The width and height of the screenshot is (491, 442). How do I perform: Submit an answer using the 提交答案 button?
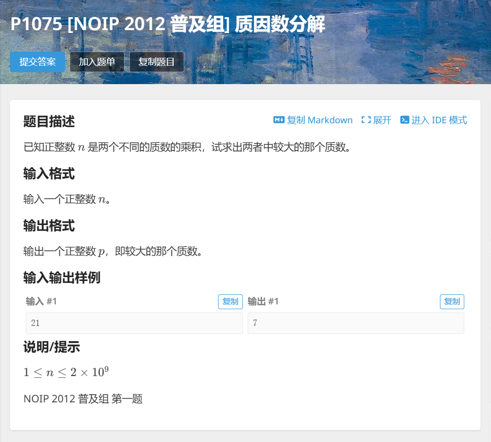37,62
